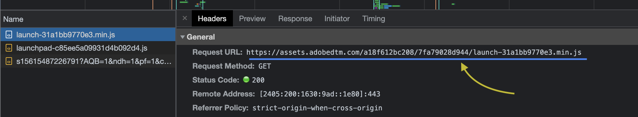Switch to the Preview tab
The height and width of the screenshot is (117, 638).
pyautogui.click(x=252, y=19)
